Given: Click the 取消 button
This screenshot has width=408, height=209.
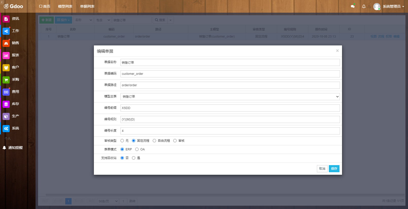Looking at the screenshot, I should [322, 169].
